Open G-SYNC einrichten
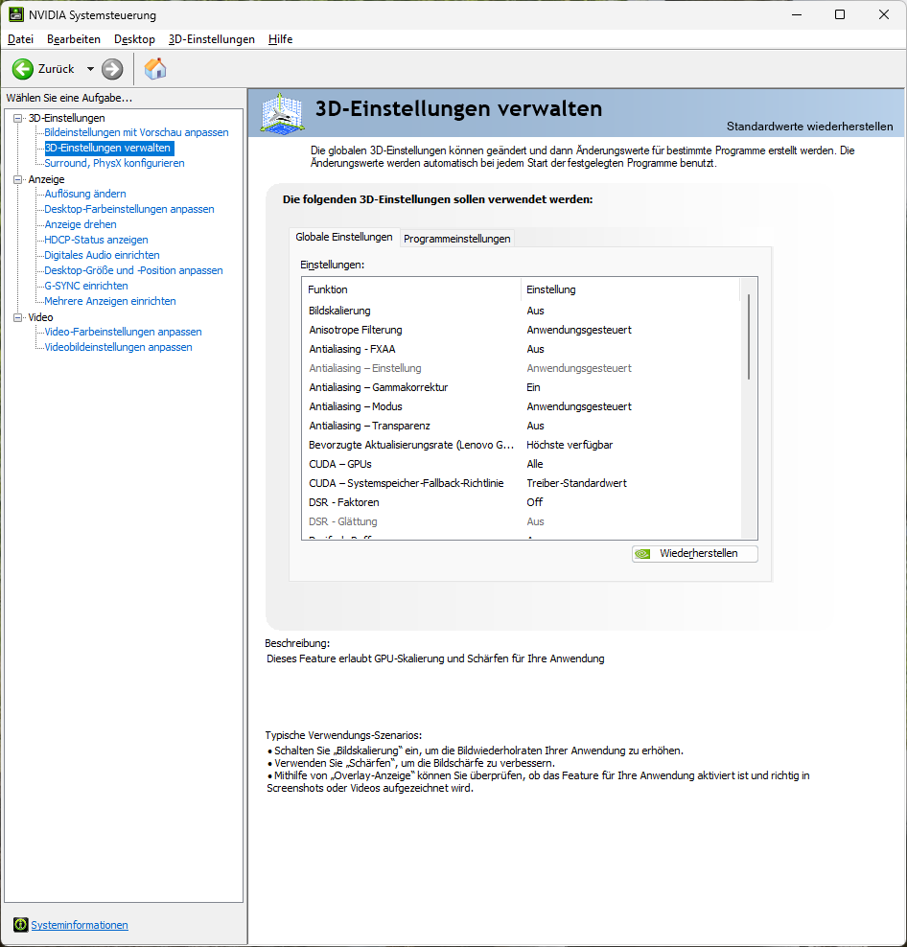 pos(85,286)
